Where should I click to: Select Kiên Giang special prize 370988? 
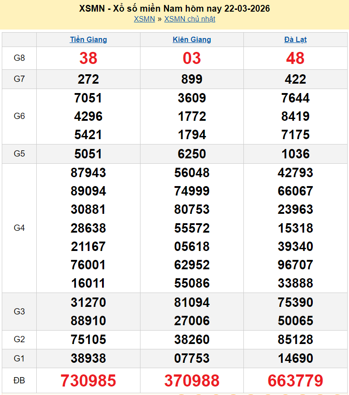[192, 381]
